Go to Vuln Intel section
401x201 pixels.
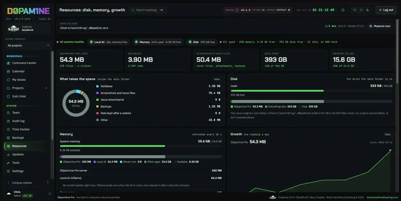[19, 96]
